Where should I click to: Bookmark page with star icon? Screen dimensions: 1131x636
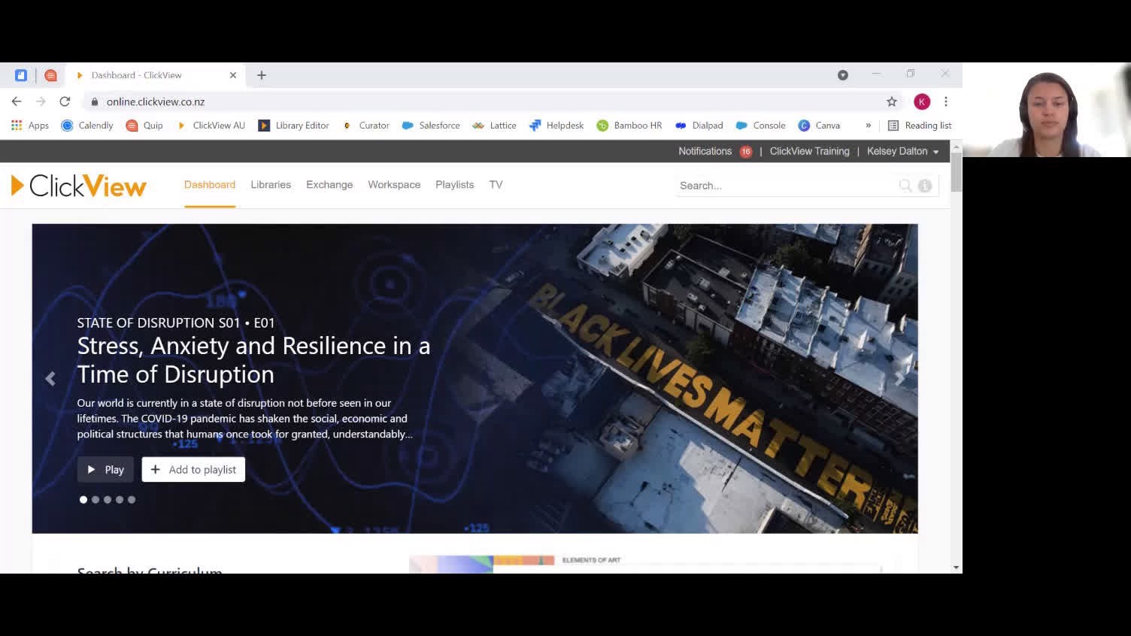point(892,101)
